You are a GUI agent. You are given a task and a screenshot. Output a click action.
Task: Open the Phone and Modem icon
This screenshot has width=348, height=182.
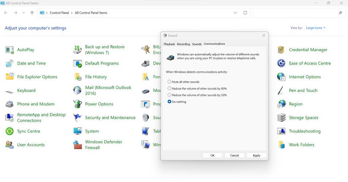10,104
